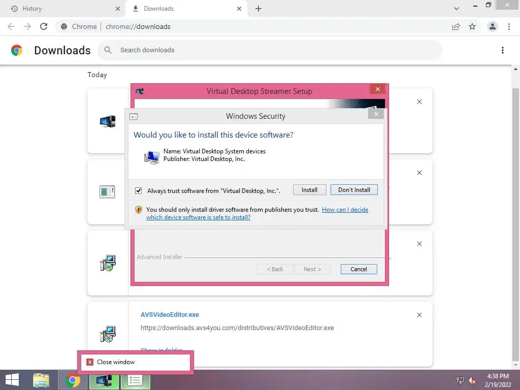Screen dimensions: 520x390
Task: Close the Virtual Desktop Streamer Setup window
Action: [x=377, y=89]
